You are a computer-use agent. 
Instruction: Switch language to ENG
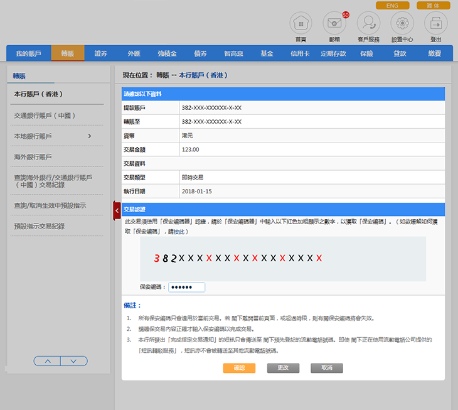point(392,6)
